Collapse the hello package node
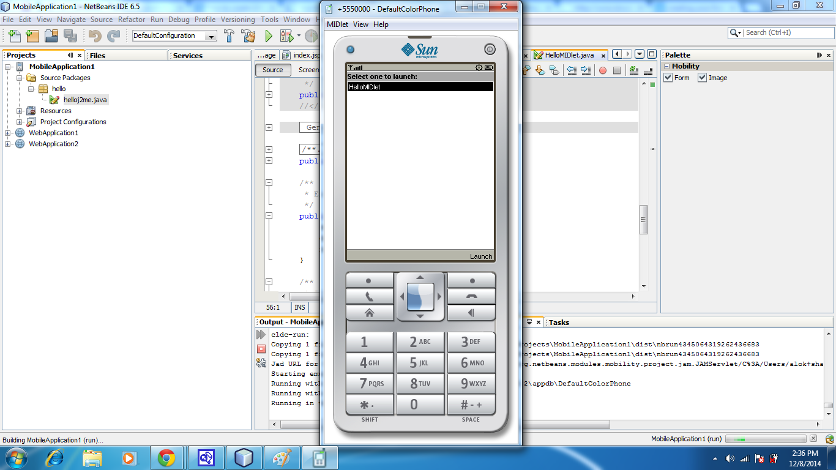The image size is (836, 470). coord(31,89)
